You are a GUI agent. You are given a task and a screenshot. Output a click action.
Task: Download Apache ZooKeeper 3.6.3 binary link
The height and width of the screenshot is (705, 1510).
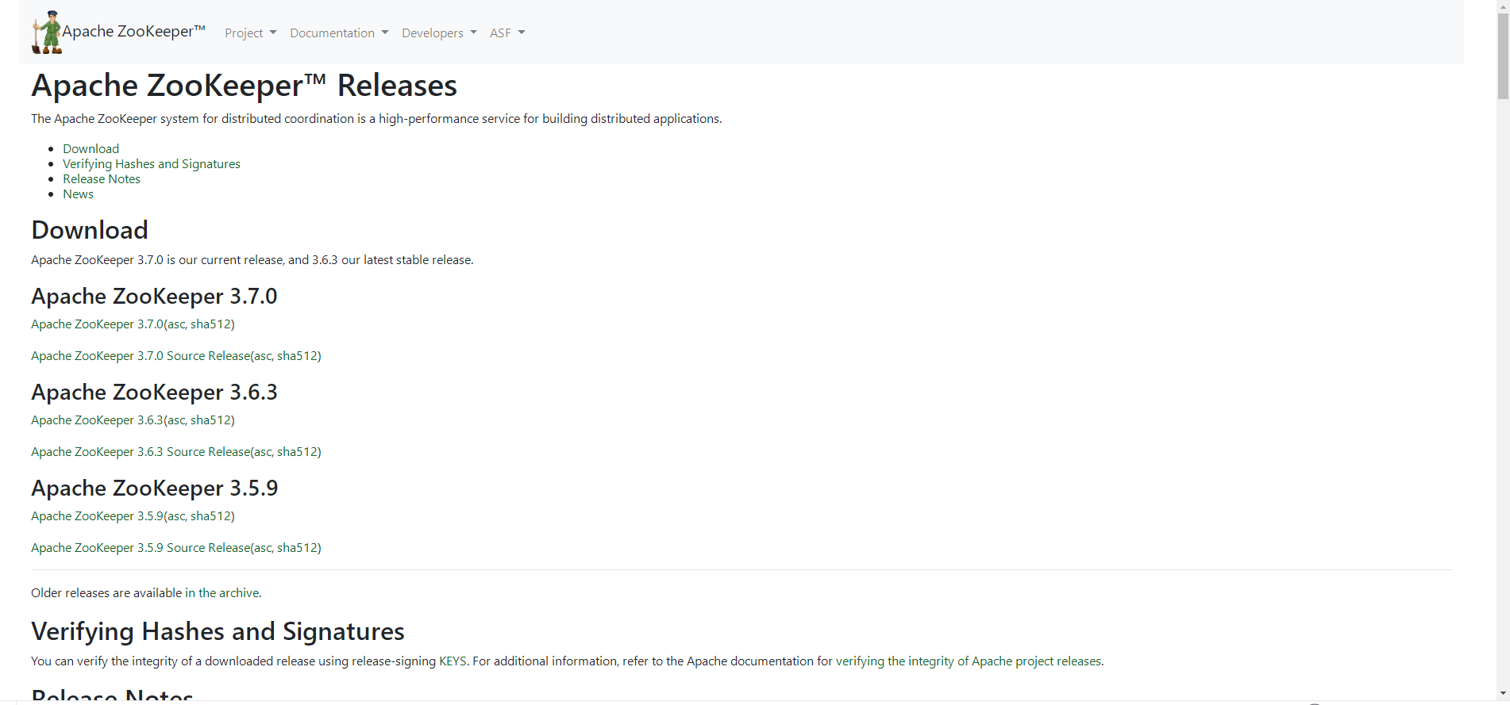pyautogui.click(x=97, y=420)
